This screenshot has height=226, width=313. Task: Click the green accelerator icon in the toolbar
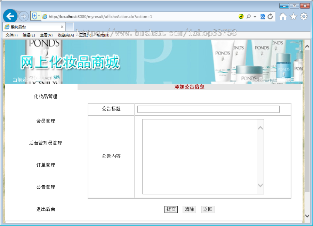(x=241, y=16)
